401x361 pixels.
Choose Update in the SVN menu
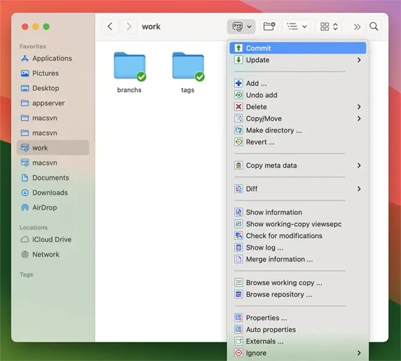pos(298,60)
